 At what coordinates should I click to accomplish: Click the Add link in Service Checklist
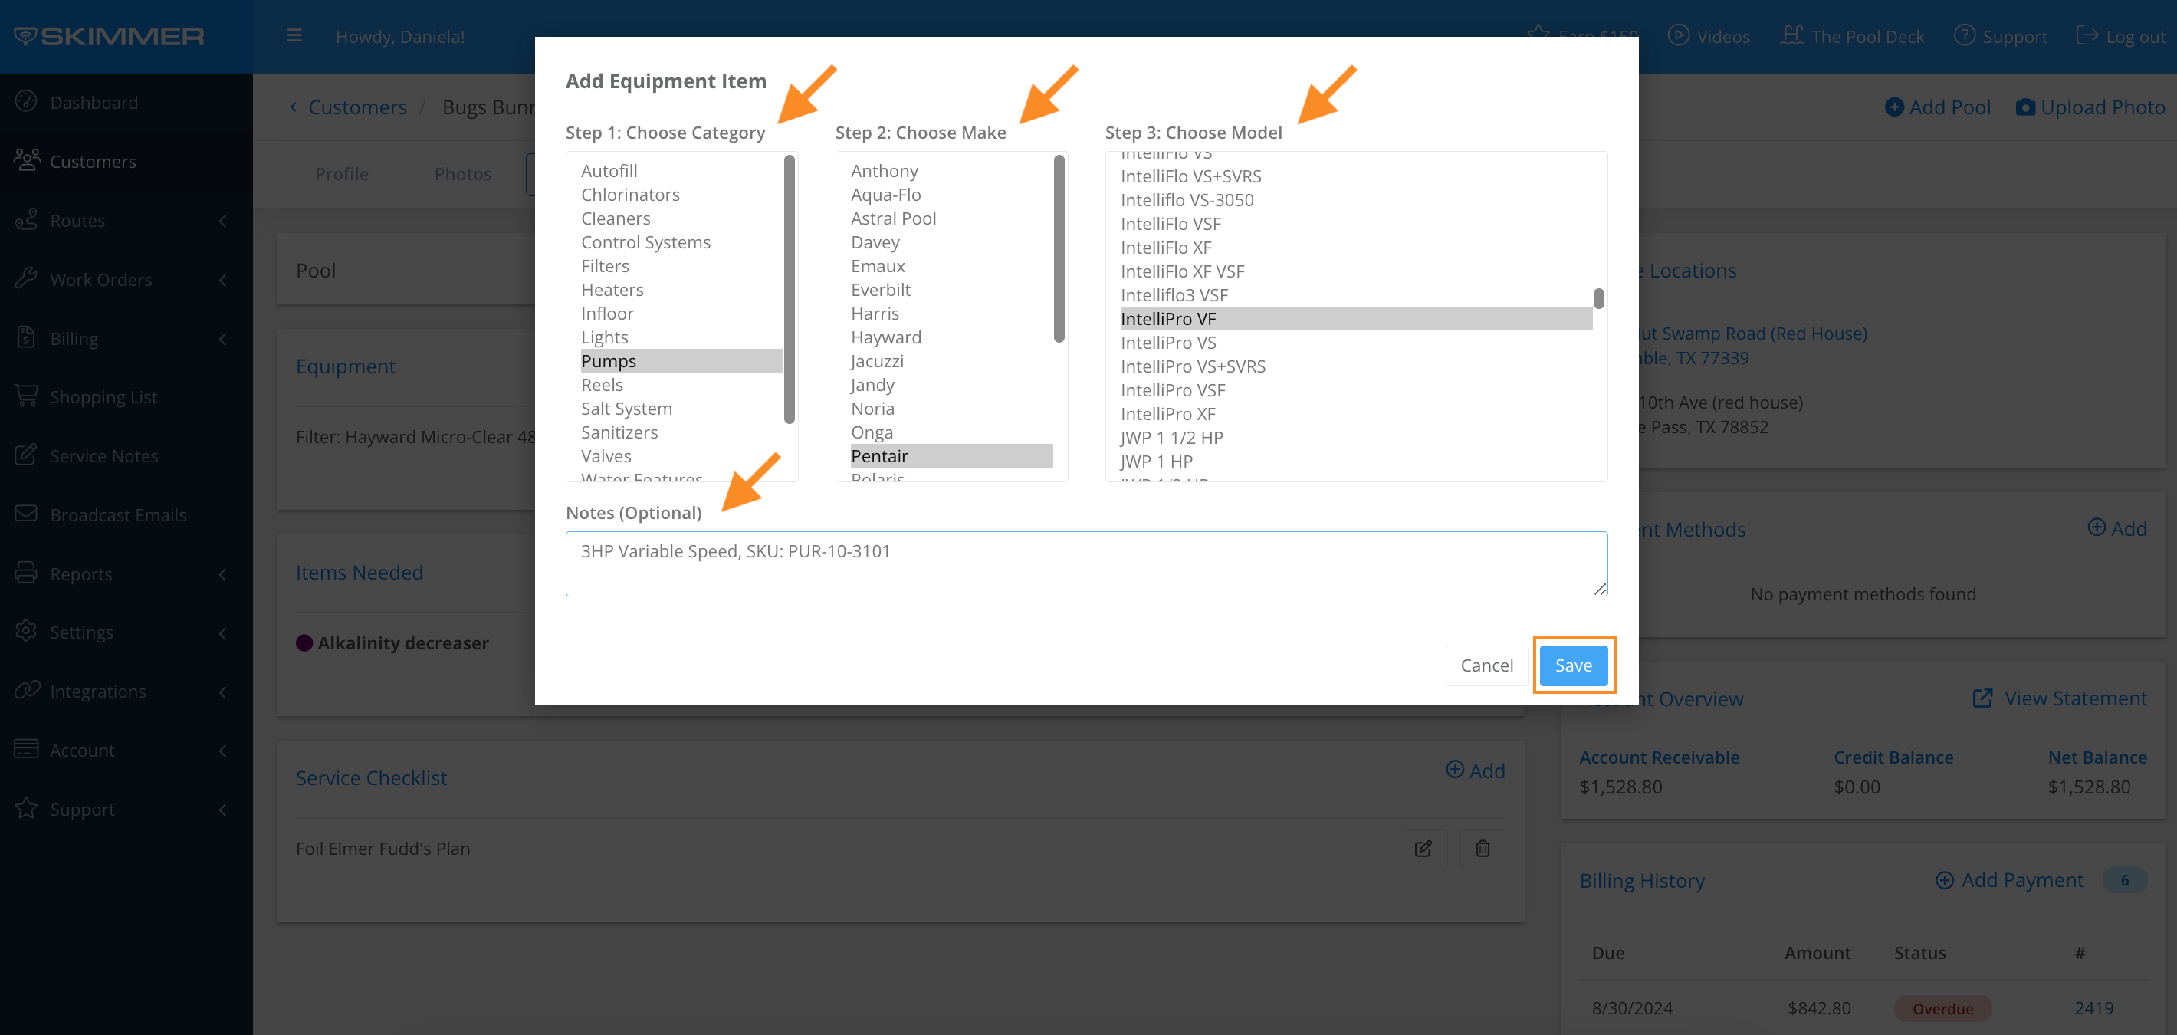1476,770
